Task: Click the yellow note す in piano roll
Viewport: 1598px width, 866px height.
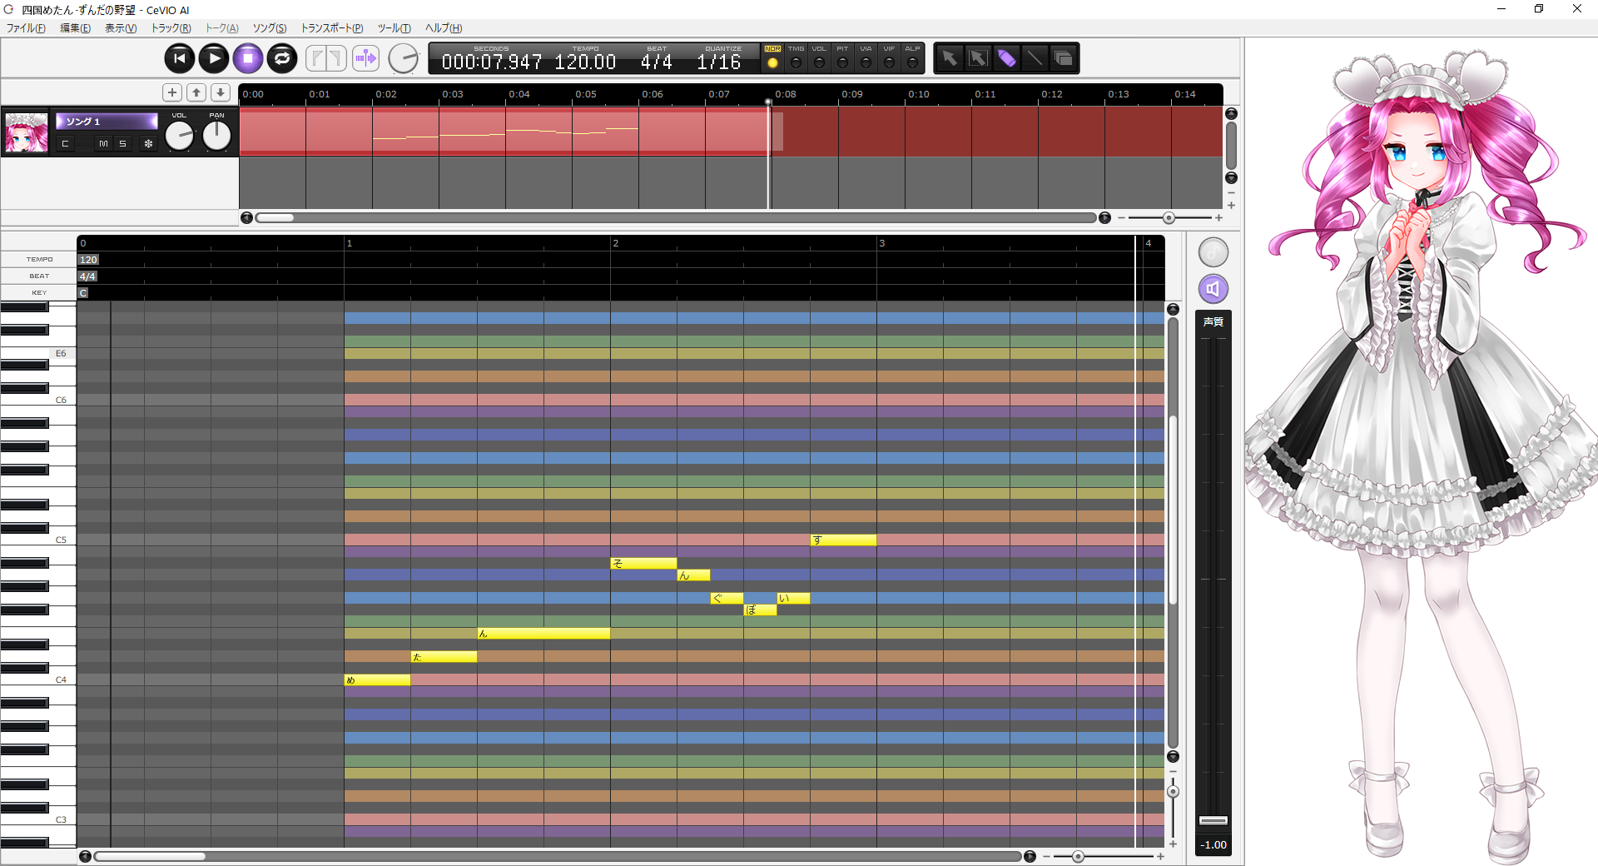Action: pos(842,540)
